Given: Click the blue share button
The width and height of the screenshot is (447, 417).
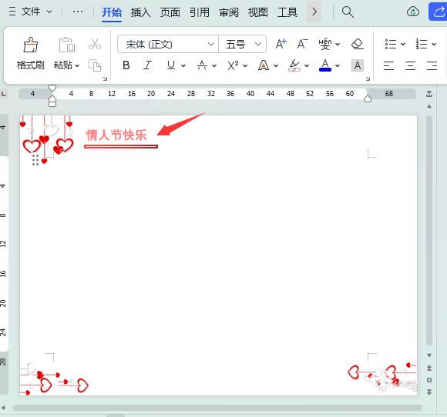Looking at the screenshot, I should (x=438, y=12).
